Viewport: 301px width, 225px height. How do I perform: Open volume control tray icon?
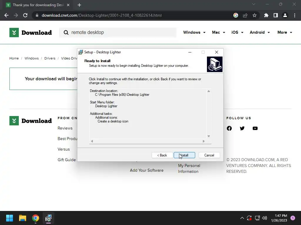[265, 218]
